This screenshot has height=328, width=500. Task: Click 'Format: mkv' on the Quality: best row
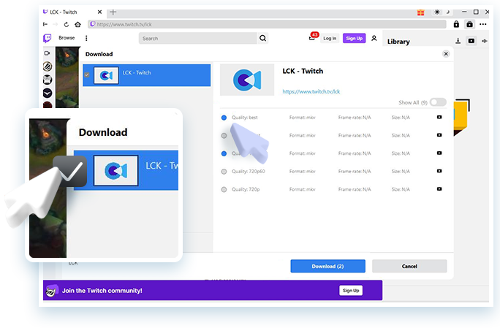[303, 118]
